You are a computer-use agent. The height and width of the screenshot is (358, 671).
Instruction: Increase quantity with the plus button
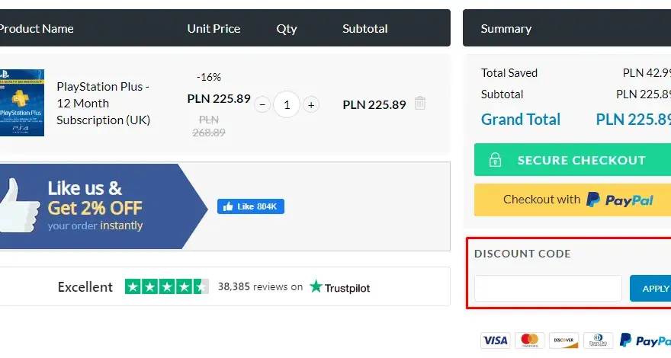click(x=311, y=105)
